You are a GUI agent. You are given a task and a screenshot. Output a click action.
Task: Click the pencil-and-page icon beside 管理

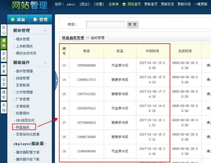[35, 20]
